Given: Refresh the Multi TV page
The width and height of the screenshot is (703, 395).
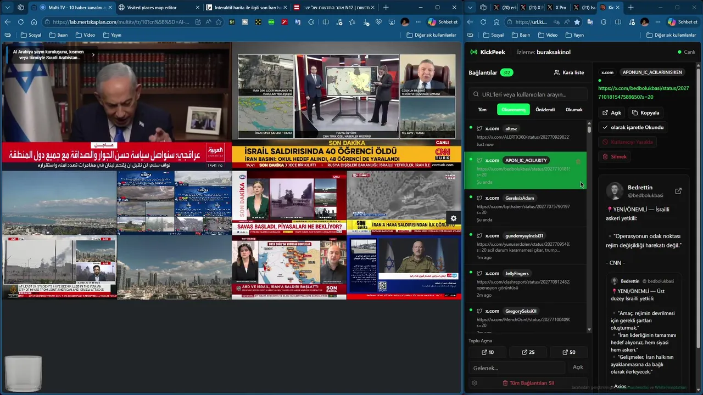Looking at the screenshot, I should coord(21,22).
